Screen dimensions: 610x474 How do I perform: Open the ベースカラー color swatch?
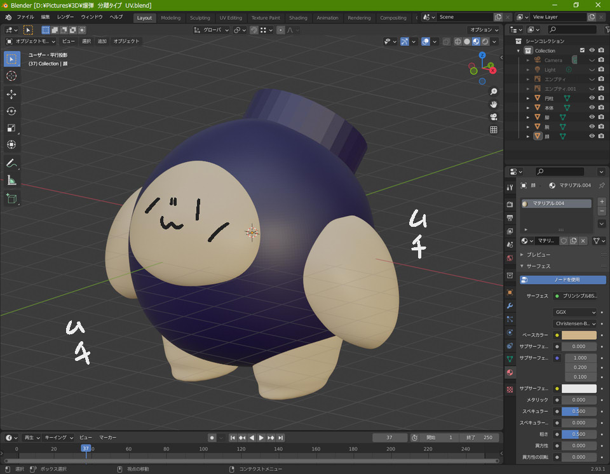tap(578, 335)
